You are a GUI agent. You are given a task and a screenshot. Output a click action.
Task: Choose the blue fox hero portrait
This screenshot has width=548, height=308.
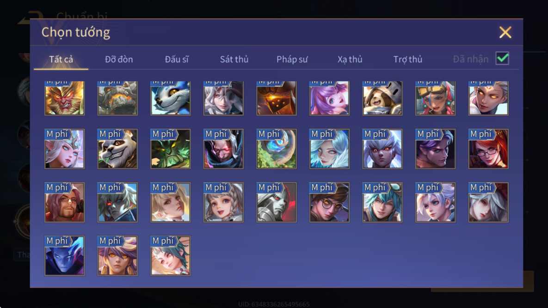pyautogui.click(x=171, y=98)
